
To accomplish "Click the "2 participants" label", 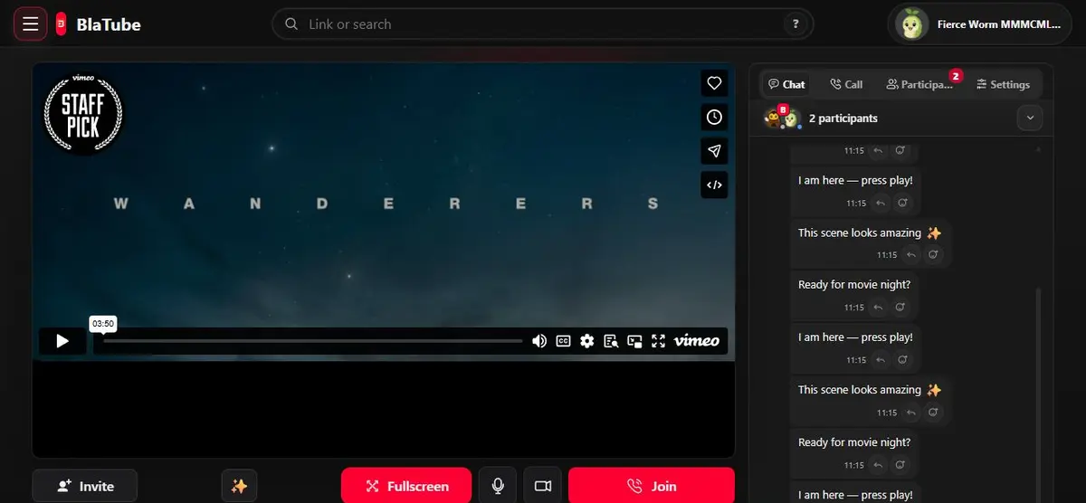I will point(843,119).
